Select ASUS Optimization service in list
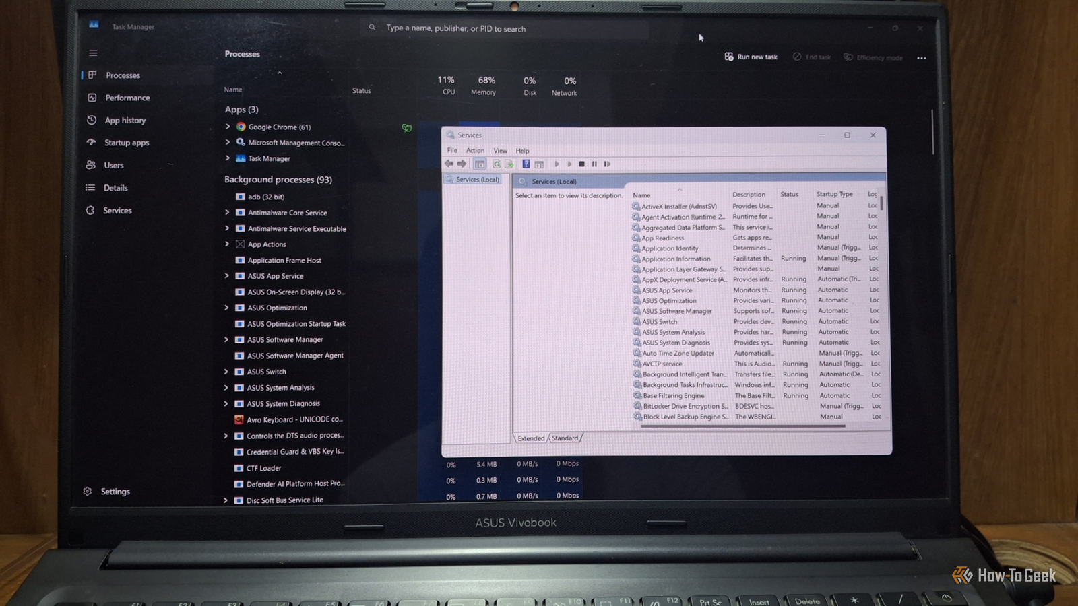The image size is (1078, 606). click(x=669, y=300)
